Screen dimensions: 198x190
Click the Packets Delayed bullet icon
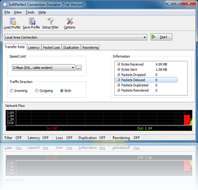[119, 80]
